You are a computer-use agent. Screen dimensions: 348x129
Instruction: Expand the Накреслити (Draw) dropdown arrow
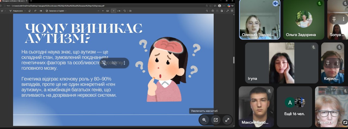click(x=25, y=11)
